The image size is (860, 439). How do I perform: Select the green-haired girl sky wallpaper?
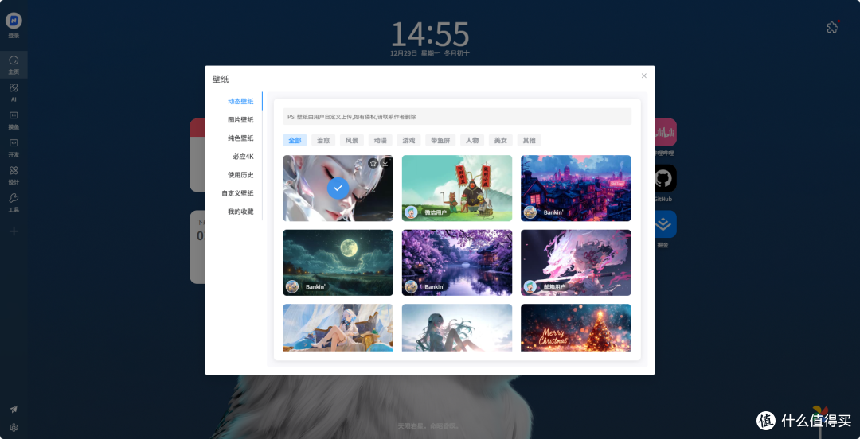click(457, 328)
